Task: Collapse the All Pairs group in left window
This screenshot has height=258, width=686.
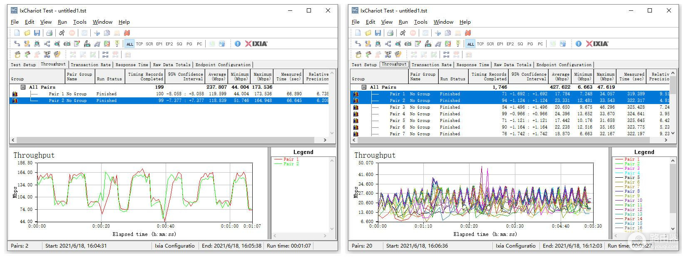Action: click(x=23, y=87)
